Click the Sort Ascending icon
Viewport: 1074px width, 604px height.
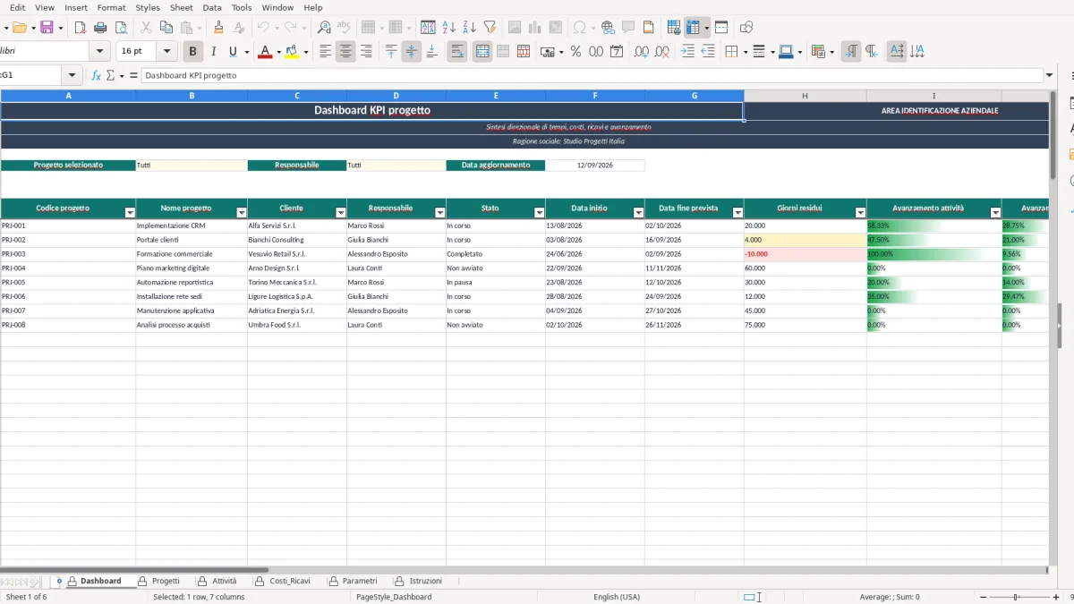coord(449,28)
